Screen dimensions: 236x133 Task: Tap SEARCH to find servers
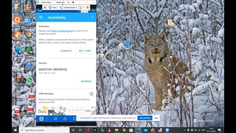[x=86, y=81]
